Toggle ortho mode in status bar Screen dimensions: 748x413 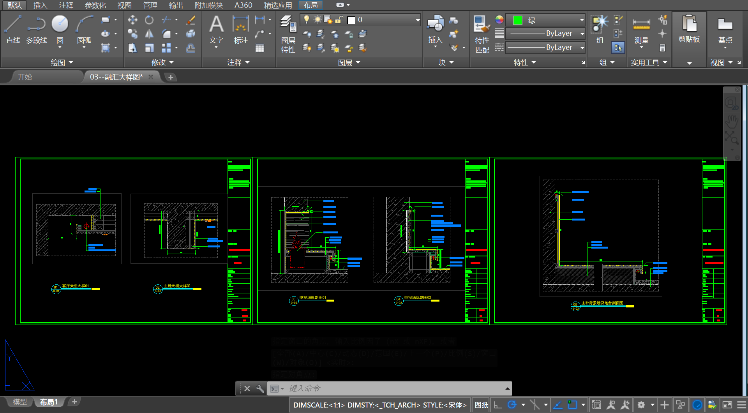pyautogui.click(x=498, y=405)
